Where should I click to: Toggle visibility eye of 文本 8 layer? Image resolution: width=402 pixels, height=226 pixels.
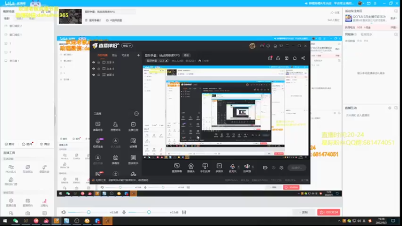[93, 68]
